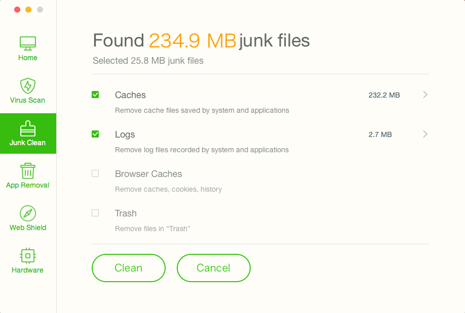Screen dimensions: 465x313
Task: Switch to the App Removal label
Action: coord(28,185)
